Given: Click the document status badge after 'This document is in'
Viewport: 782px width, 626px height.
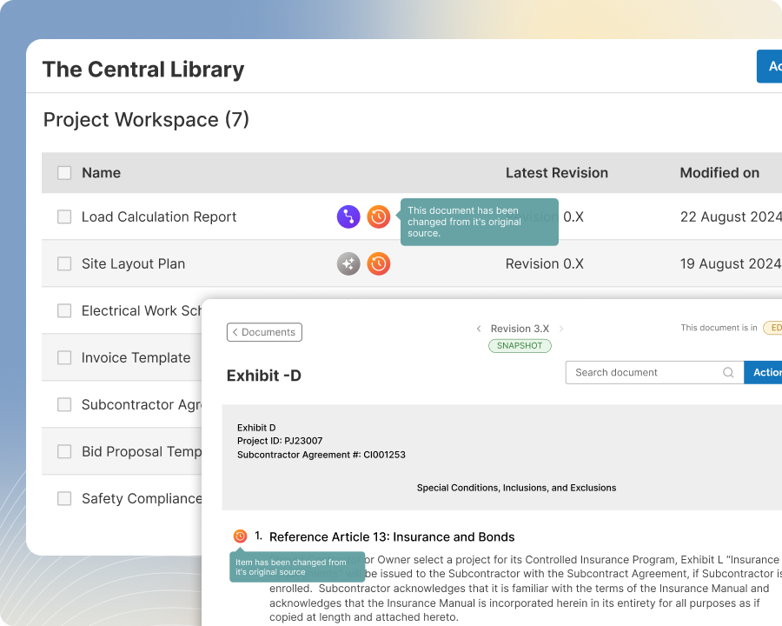Looking at the screenshot, I should click(x=773, y=328).
